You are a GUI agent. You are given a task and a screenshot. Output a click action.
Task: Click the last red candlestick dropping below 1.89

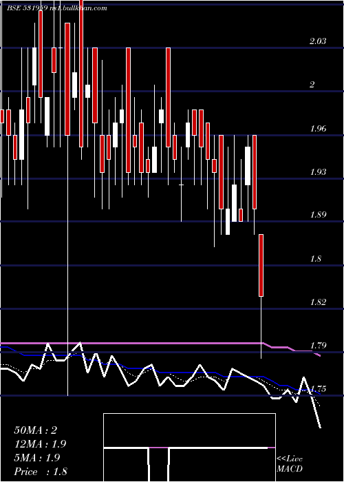[261, 265]
